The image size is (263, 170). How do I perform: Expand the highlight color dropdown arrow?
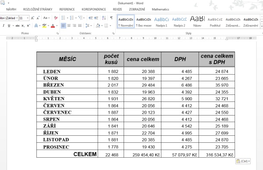(x=48, y=26)
